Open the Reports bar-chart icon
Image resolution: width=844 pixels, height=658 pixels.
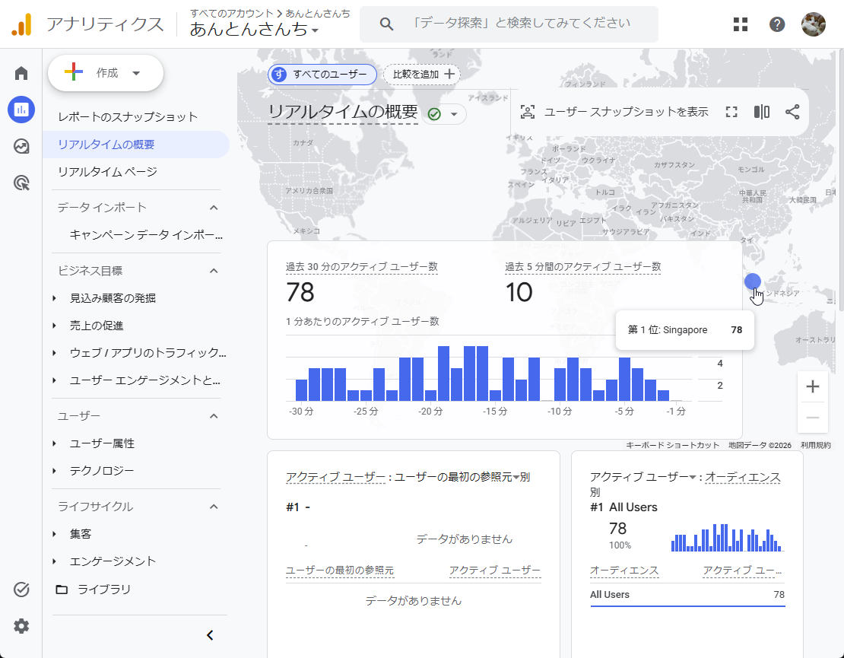point(21,110)
